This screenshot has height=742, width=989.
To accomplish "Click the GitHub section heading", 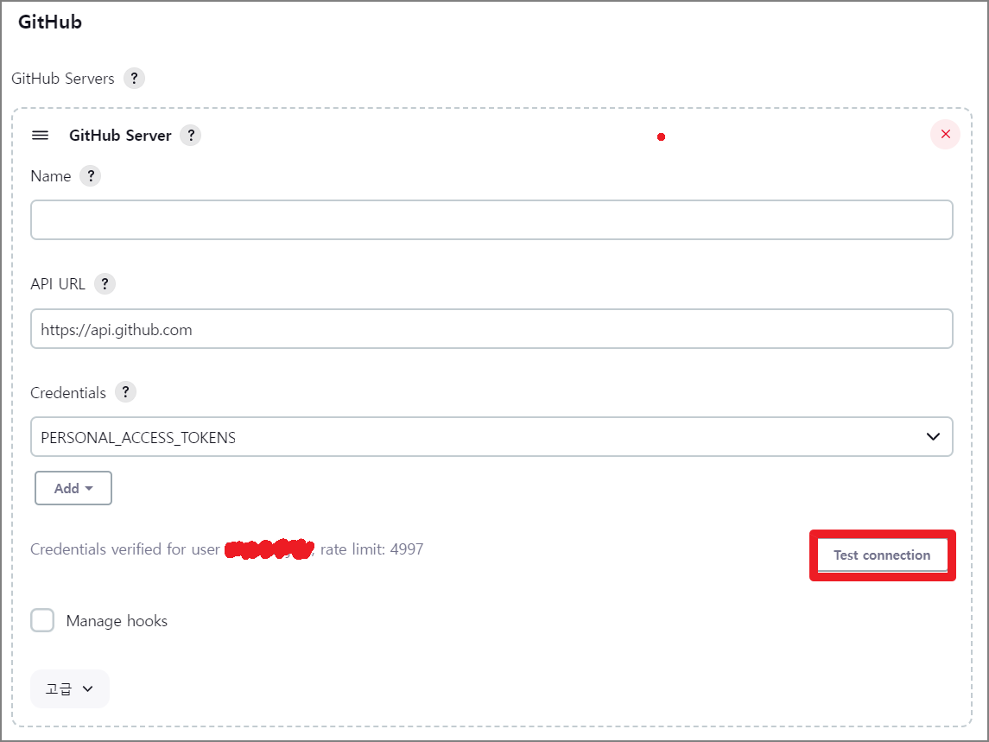I will click(50, 22).
